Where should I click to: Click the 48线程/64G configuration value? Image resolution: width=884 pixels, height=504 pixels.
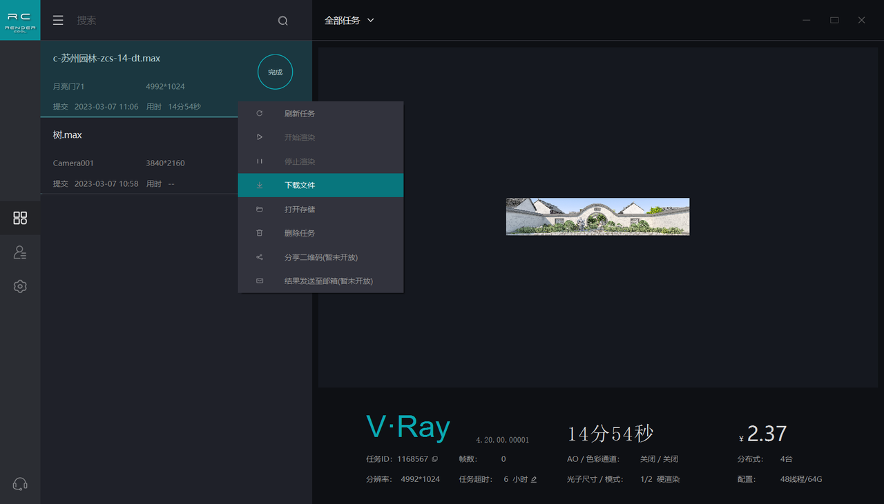[x=801, y=479]
